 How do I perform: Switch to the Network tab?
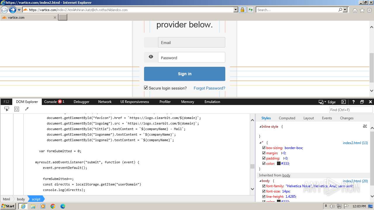[x=105, y=102]
